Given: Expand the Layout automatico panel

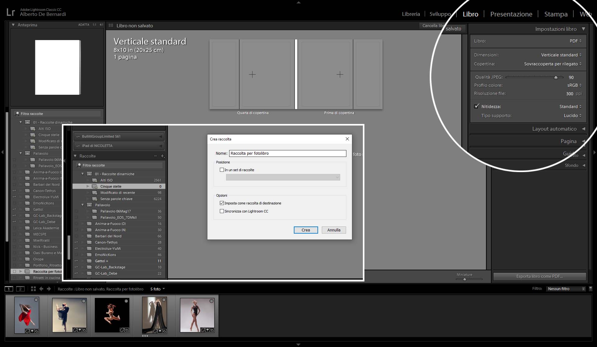Looking at the screenshot, I should pyautogui.click(x=554, y=129).
